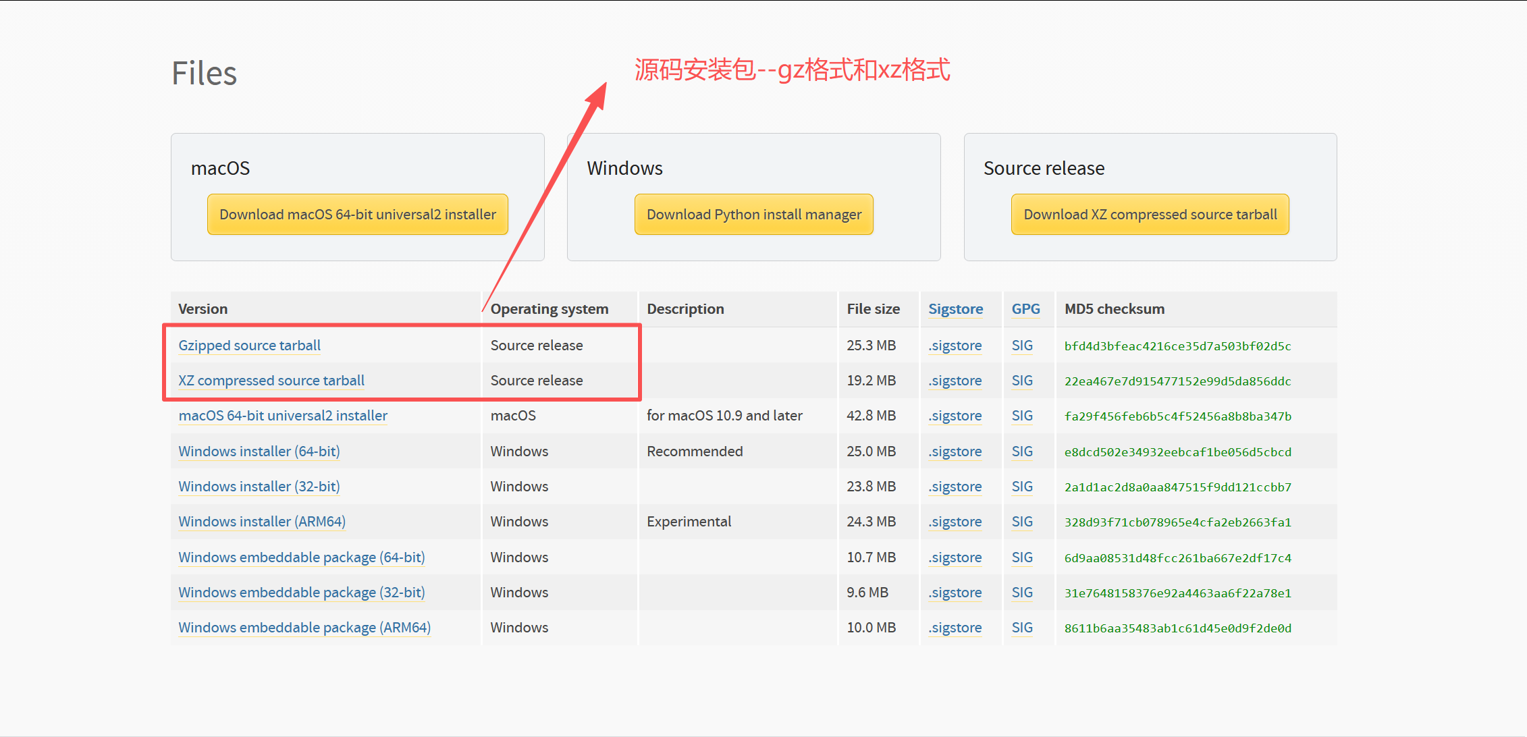Open .sigstore link for XZ compressed tarball row
1527x737 pixels.
click(x=955, y=381)
